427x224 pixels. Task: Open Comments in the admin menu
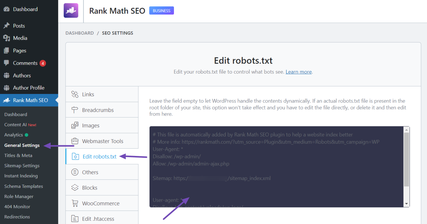tap(29, 63)
